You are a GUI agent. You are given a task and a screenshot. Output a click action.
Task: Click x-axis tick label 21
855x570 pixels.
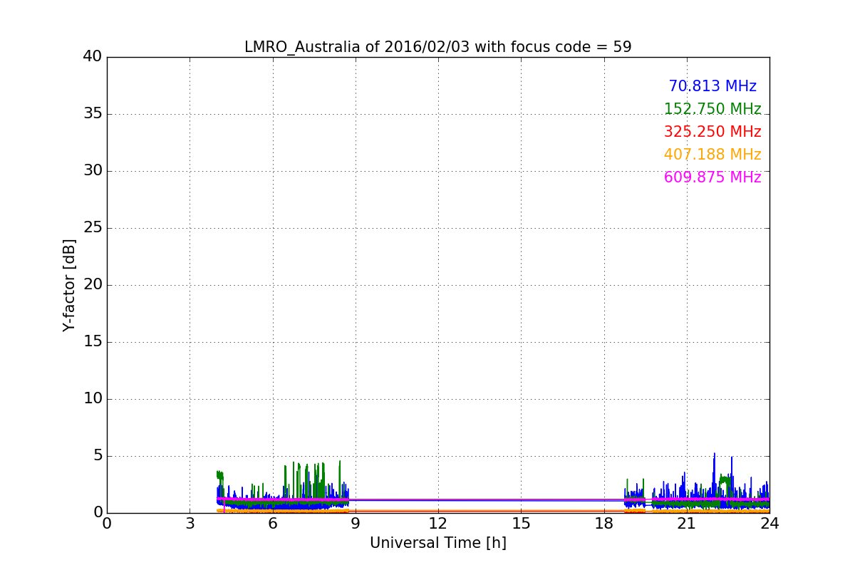coord(687,524)
